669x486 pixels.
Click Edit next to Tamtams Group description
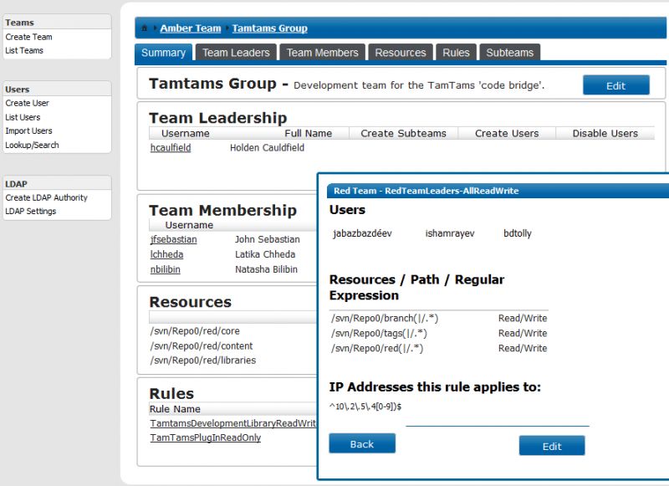coord(615,85)
